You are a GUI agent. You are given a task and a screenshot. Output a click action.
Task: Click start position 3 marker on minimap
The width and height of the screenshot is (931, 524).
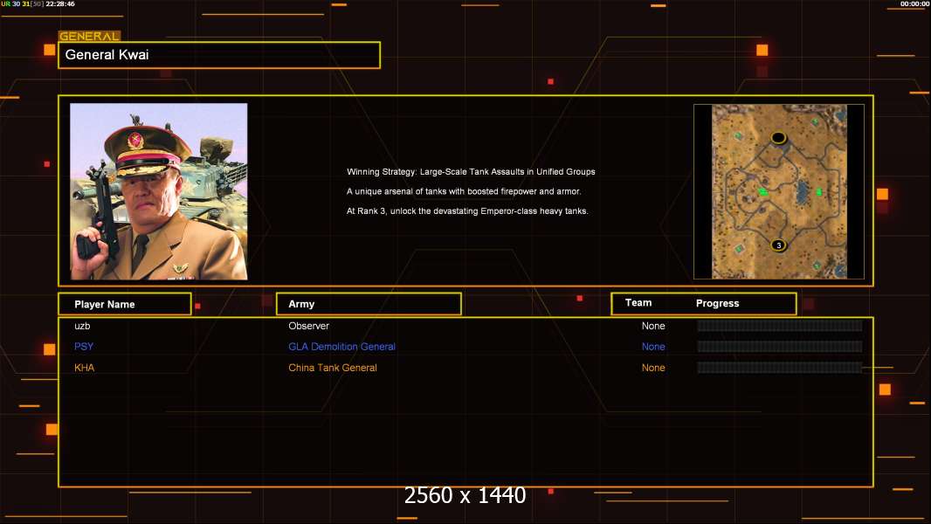tap(778, 245)
